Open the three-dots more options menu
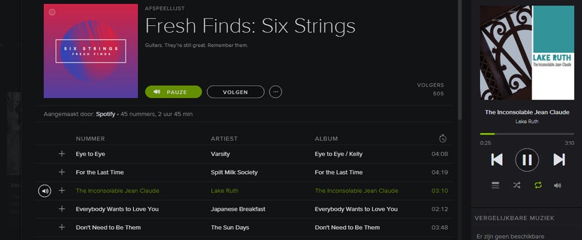582x240 pixels. (275, 92)
